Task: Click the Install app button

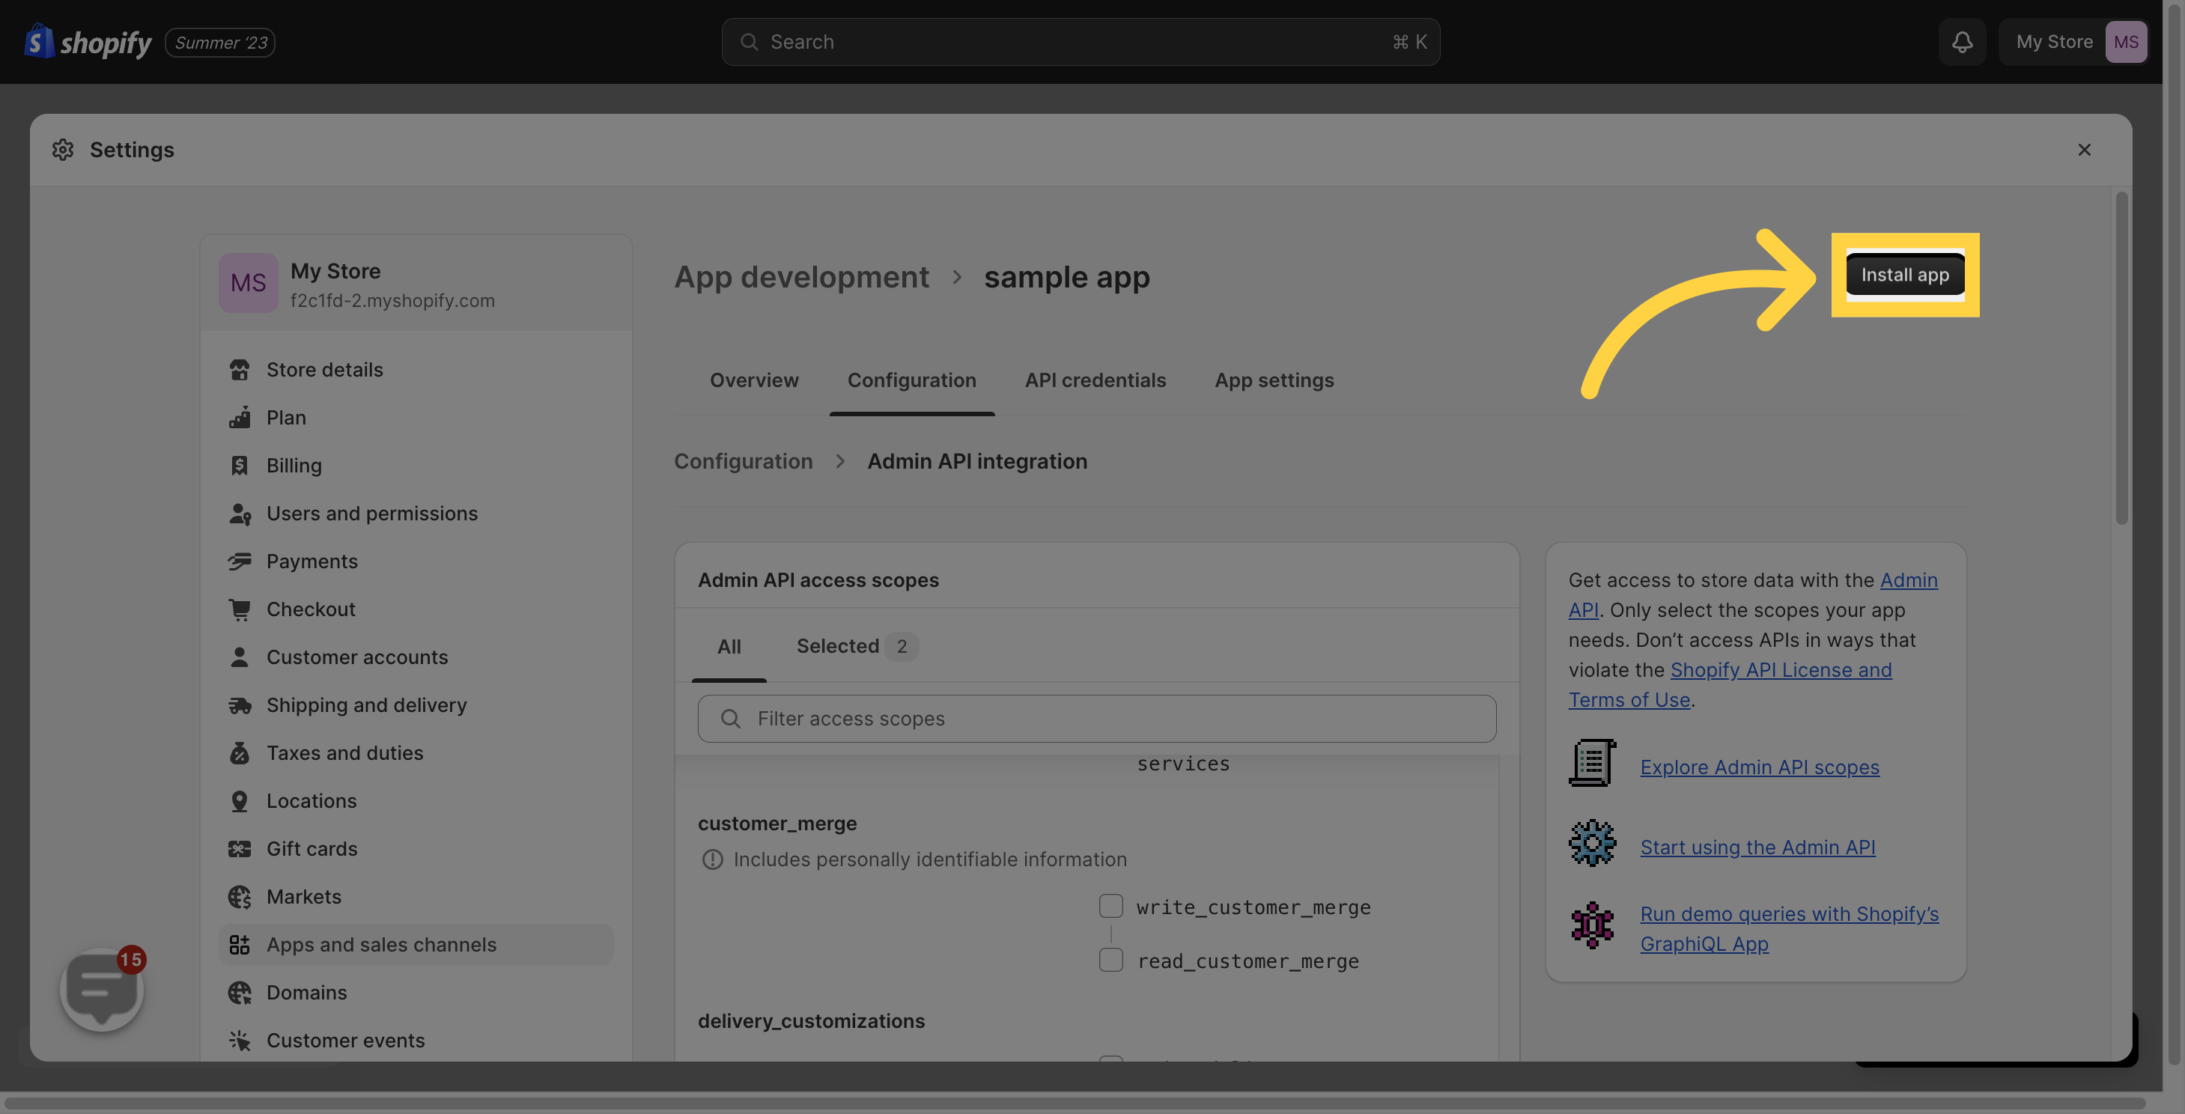Action: (1904, 275)
